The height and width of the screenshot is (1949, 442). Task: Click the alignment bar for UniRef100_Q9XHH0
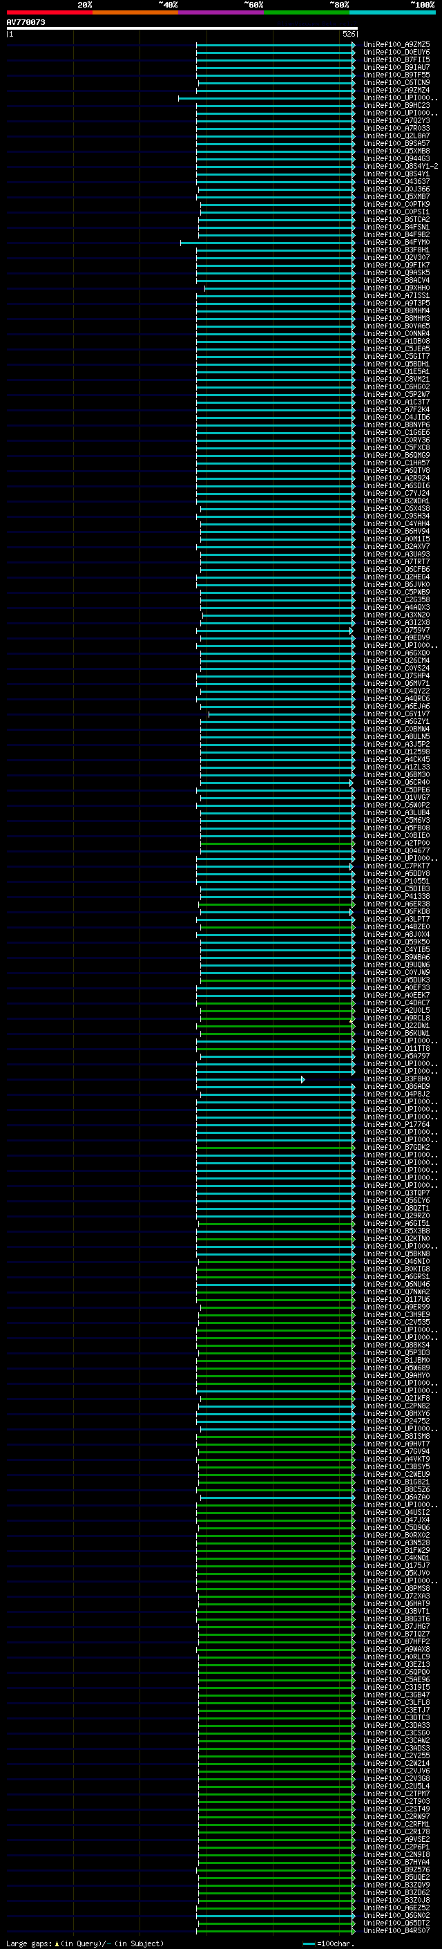(280, 288)
